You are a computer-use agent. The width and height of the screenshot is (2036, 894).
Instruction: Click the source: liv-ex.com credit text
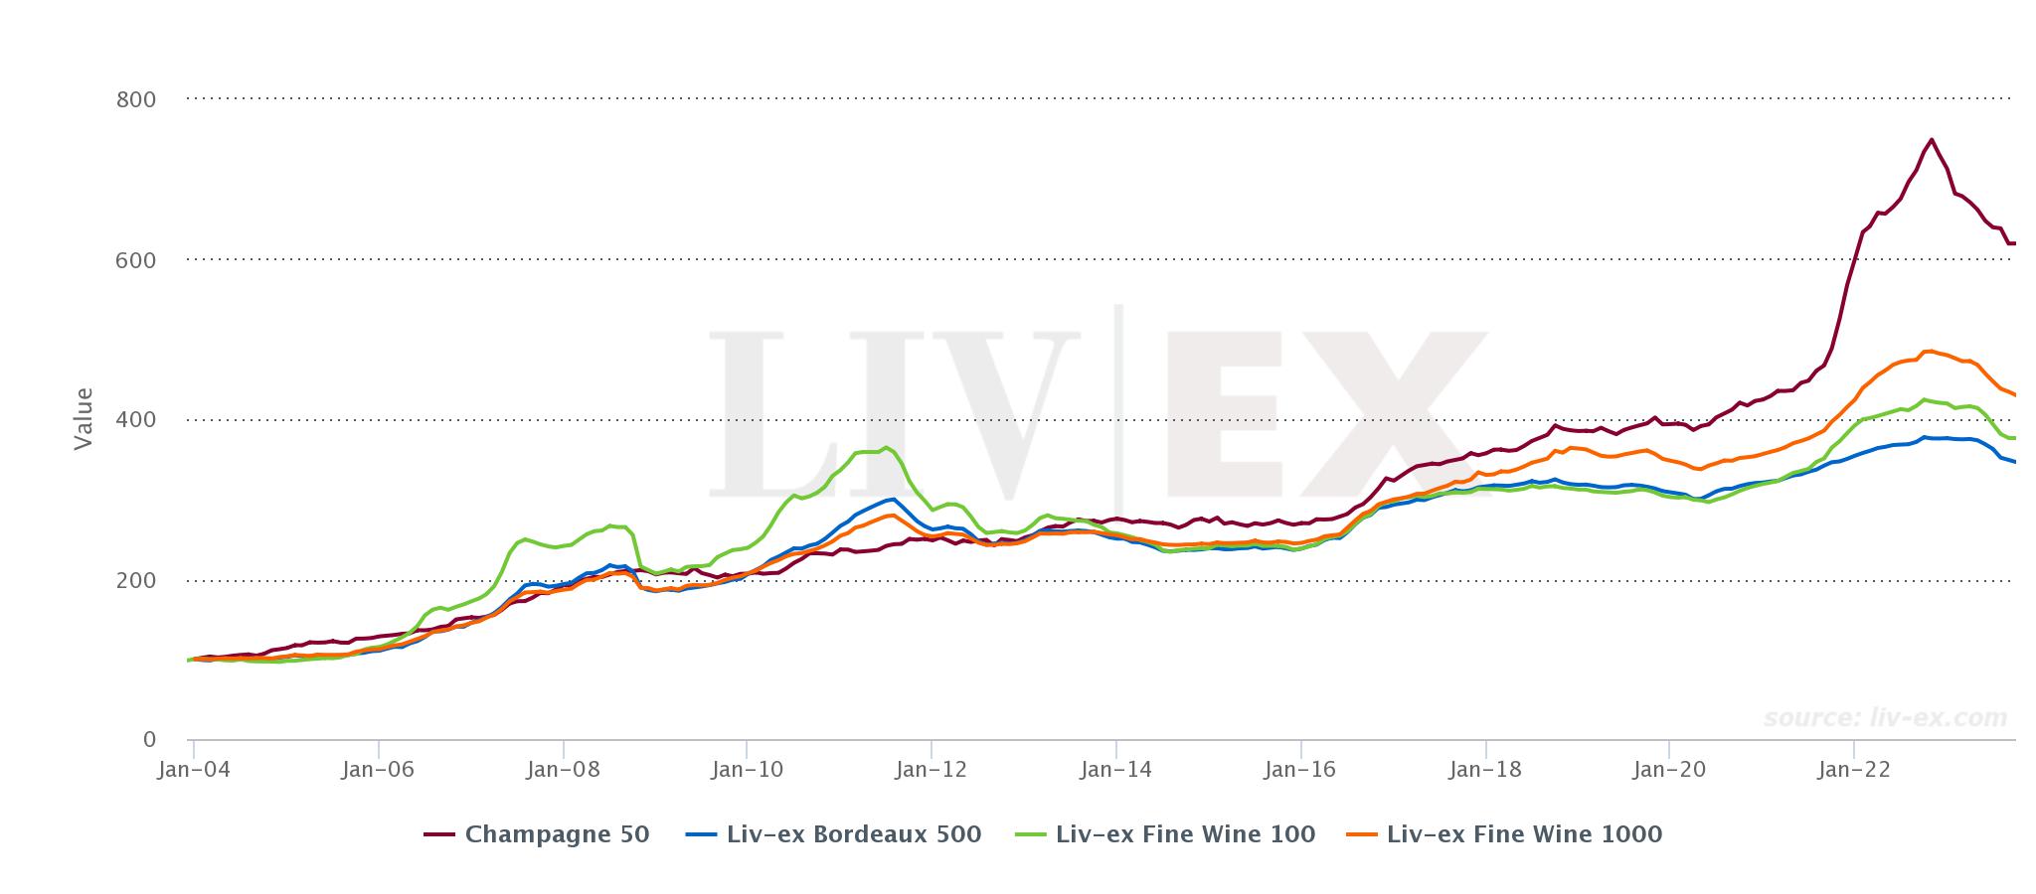pos(1886,718)
